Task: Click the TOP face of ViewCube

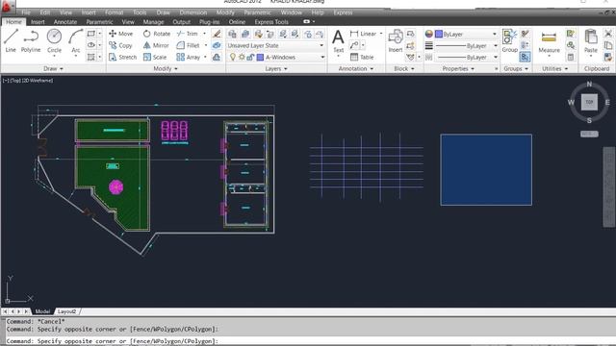Action: point(589,102)
